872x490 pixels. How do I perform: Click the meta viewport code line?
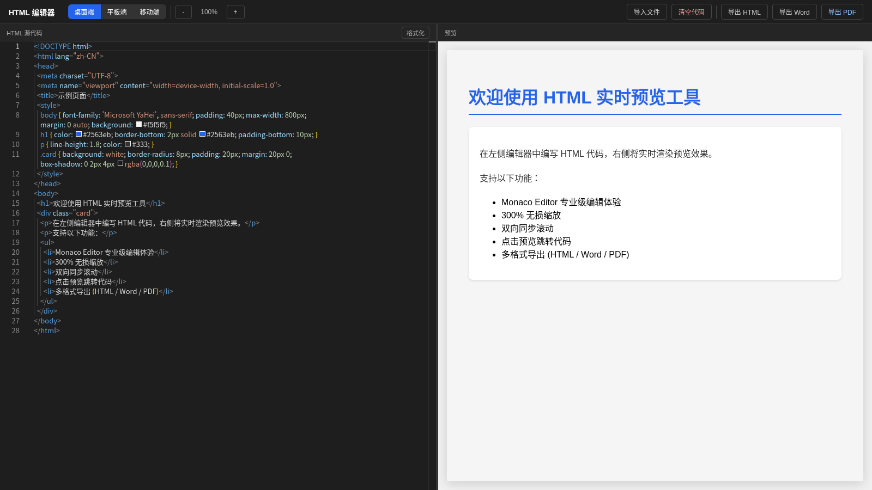tap(159, 85)
